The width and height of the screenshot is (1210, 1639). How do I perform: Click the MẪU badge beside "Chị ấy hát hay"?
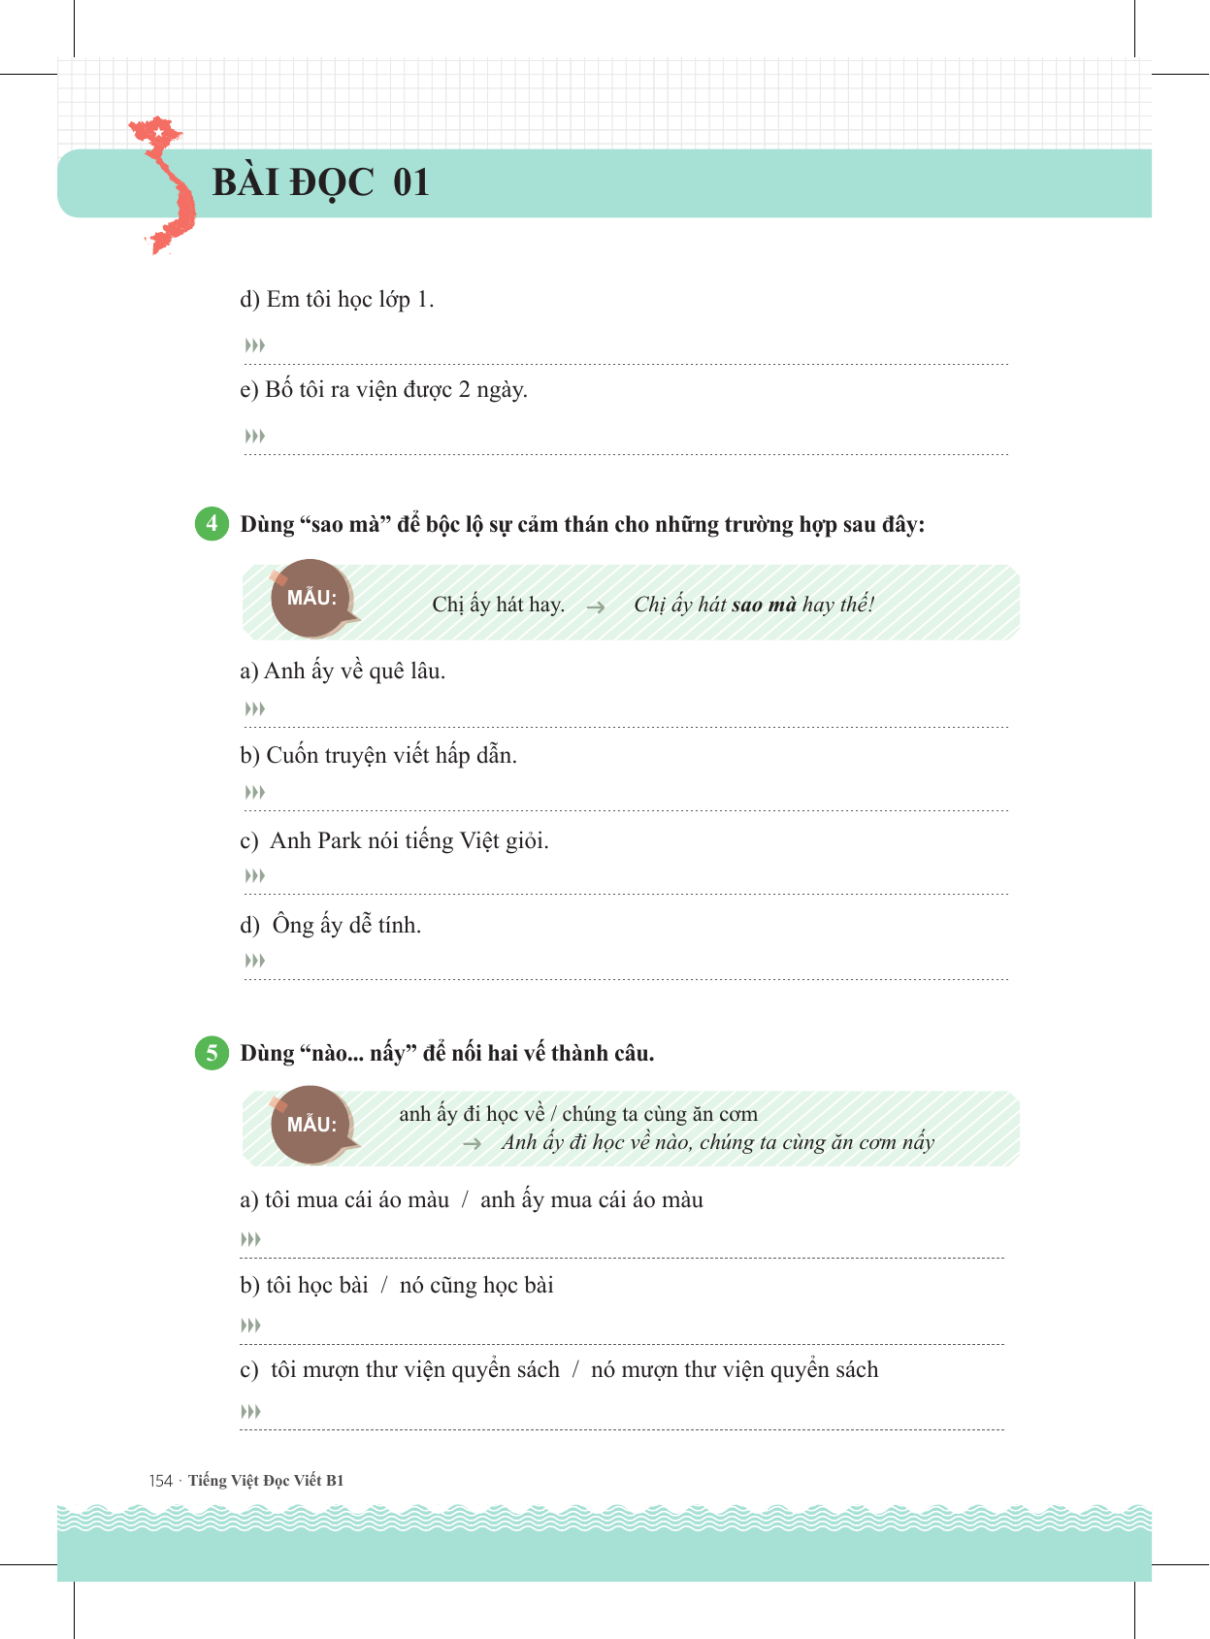[x=311, y=598]
